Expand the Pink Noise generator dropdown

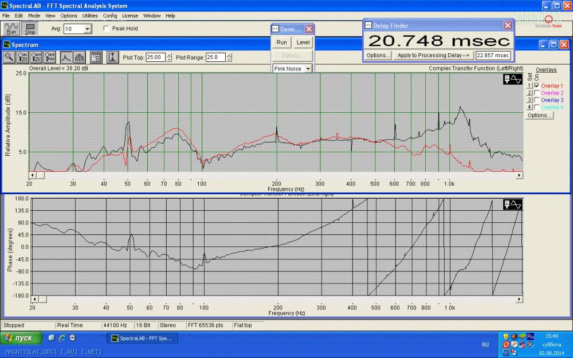tap(308, 69)
